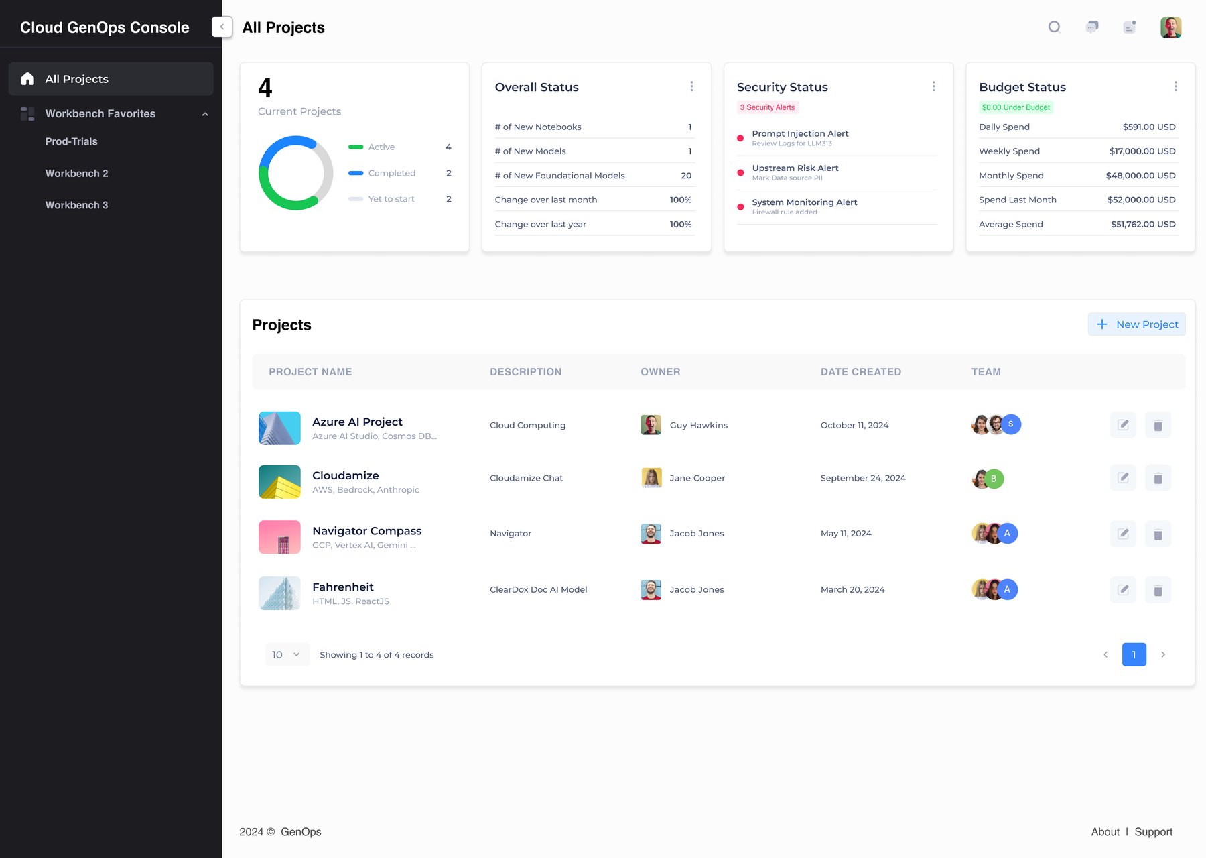This screenshot has width=1206, height=858.
Task: Open the Azure AI Project thumbnail
Action: click(279, 428)
